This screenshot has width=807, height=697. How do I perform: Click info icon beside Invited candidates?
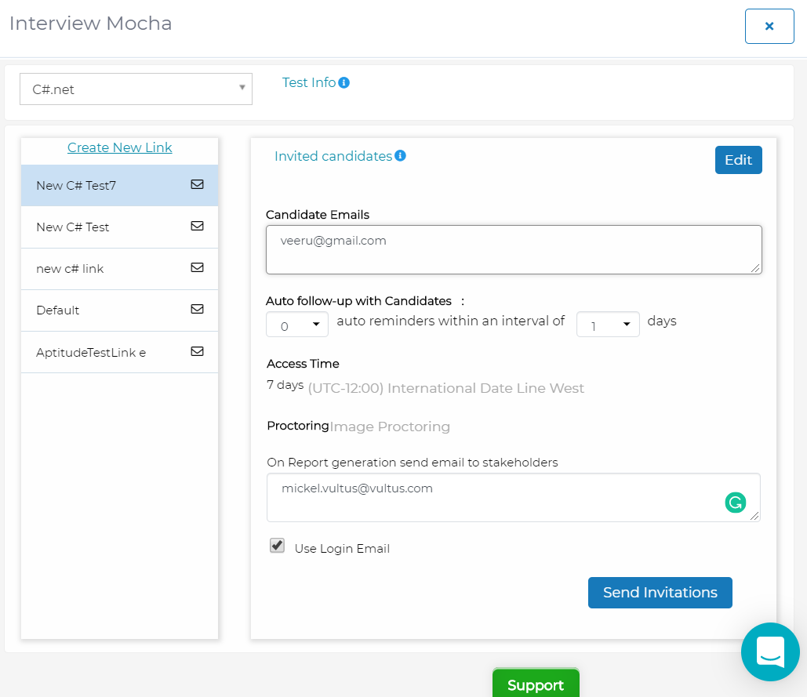pyautogui.click(x=400, y=156)
